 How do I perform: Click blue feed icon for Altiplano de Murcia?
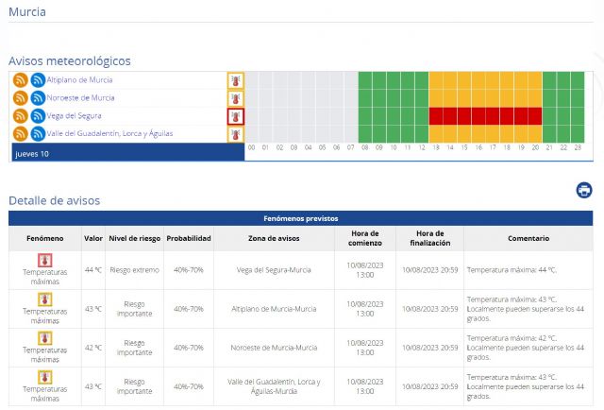pos(38,80)
